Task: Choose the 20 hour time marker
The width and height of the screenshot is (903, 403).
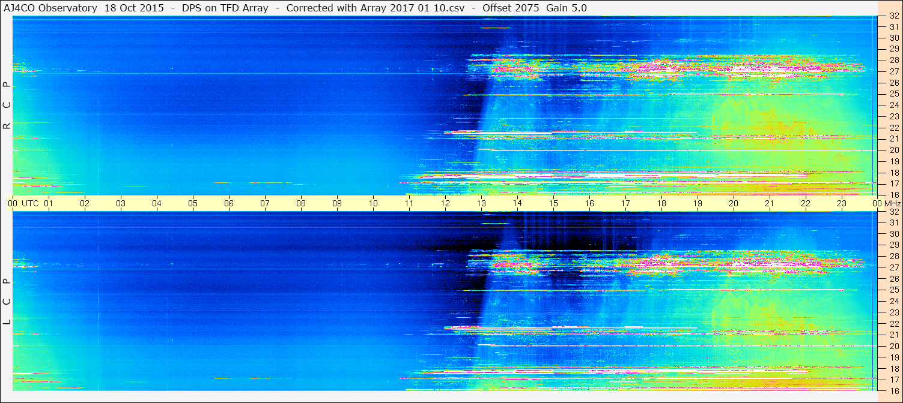Action: (734, 203)
